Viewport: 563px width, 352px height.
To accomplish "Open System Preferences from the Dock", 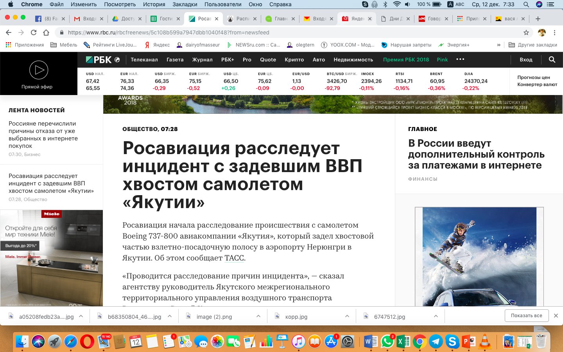I will (x=348, y=341).
